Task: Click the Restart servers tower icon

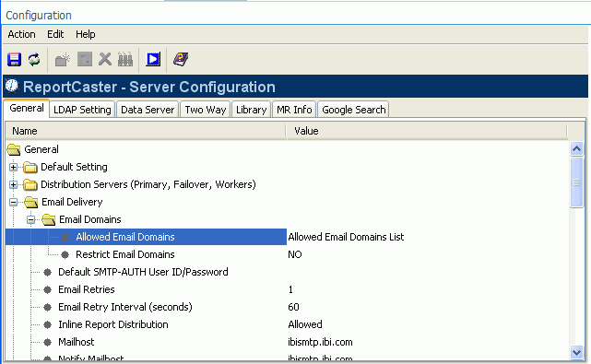Action: (125, 59)
